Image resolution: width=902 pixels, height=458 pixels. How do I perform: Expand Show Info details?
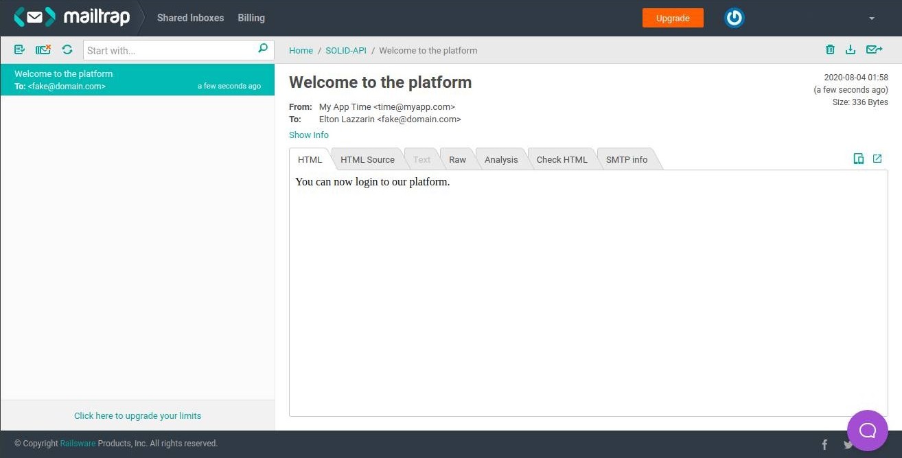click(309, 135)
